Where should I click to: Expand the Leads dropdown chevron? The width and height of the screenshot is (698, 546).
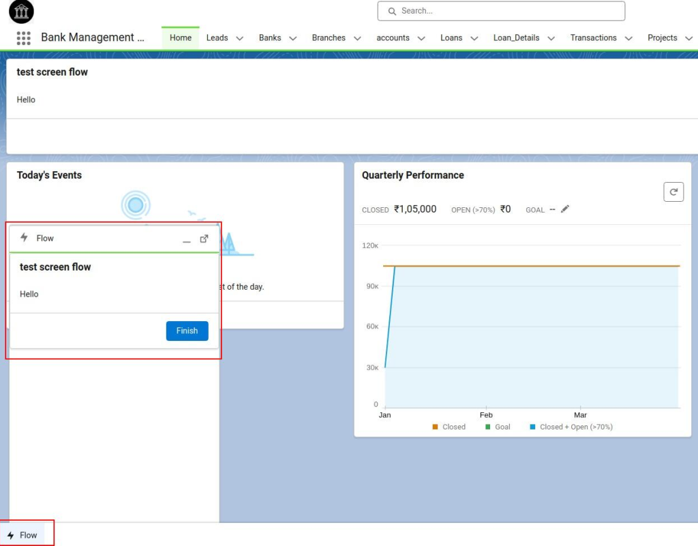[239, 38]
